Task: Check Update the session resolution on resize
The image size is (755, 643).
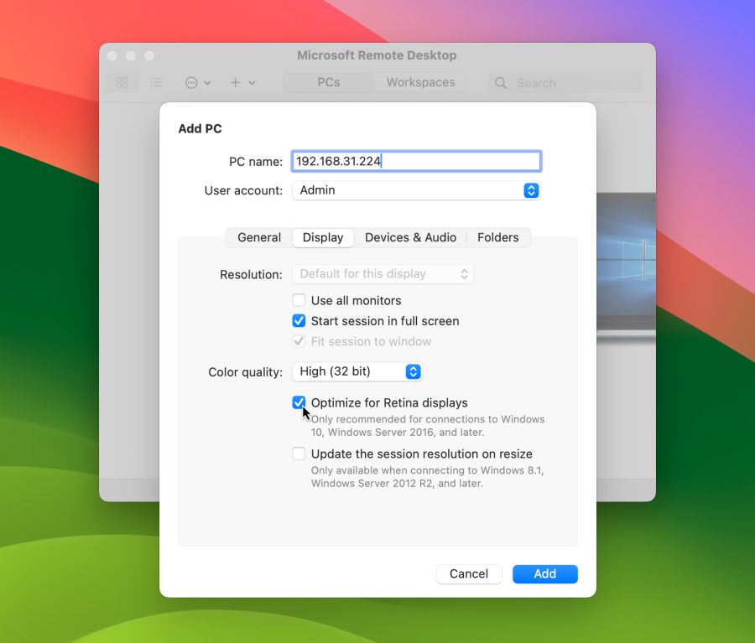Action: 299,454
